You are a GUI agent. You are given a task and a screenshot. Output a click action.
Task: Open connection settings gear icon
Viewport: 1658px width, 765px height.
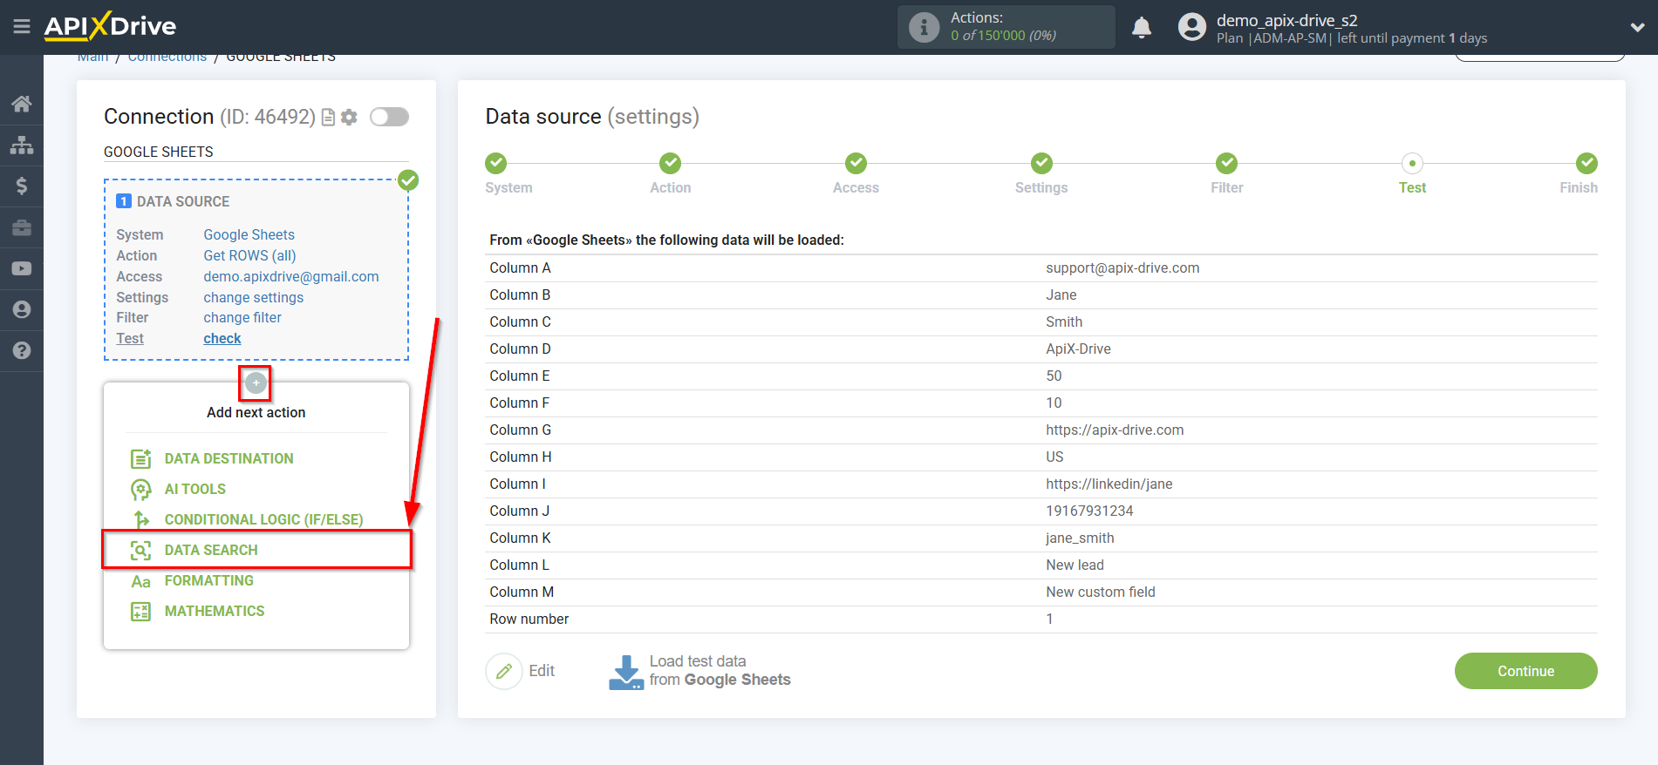click(x=349, y=117)
